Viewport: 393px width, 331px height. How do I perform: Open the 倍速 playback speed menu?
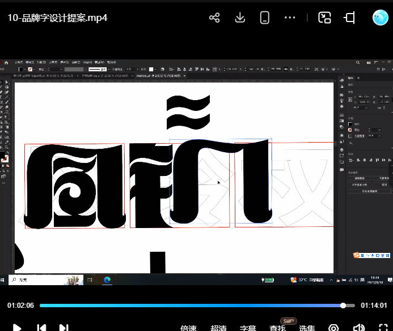click(x=188, y=328)
